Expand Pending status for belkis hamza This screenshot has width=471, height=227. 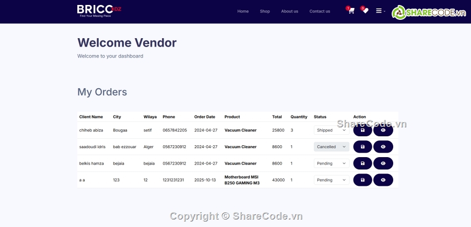[331, 163]
